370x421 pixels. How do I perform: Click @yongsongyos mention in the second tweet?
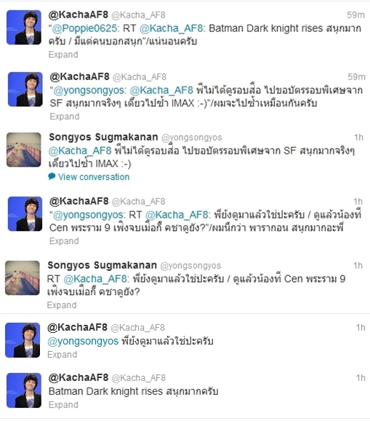[x=89, y=90]
